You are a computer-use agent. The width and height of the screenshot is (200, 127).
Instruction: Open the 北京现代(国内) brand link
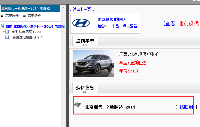(111, 19)
